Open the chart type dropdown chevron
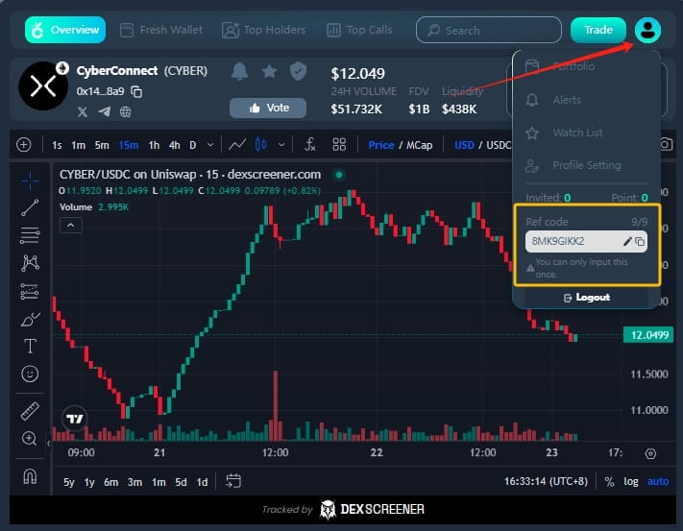683x531 pixels. (281, 144)
